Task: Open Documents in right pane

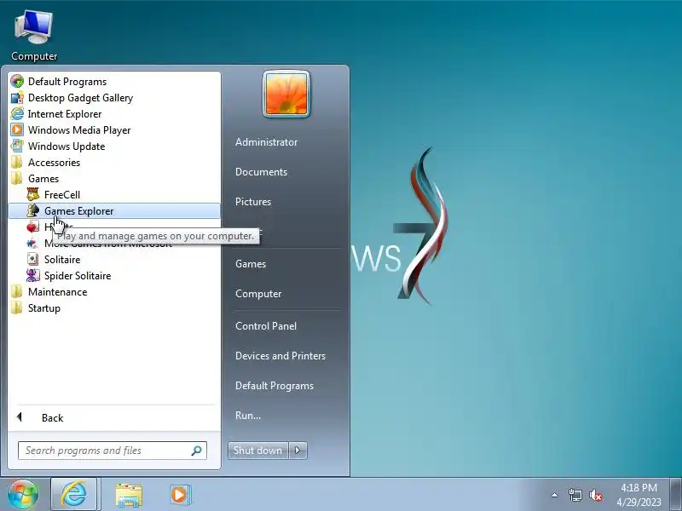Action: tap(261, 172)
